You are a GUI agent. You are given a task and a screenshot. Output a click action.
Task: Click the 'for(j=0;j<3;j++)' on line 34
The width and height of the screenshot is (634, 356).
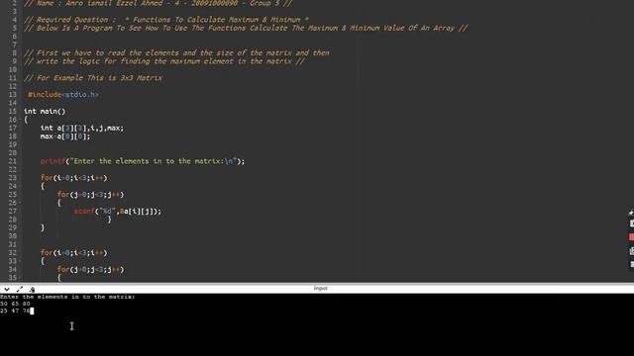click(90, 269)
